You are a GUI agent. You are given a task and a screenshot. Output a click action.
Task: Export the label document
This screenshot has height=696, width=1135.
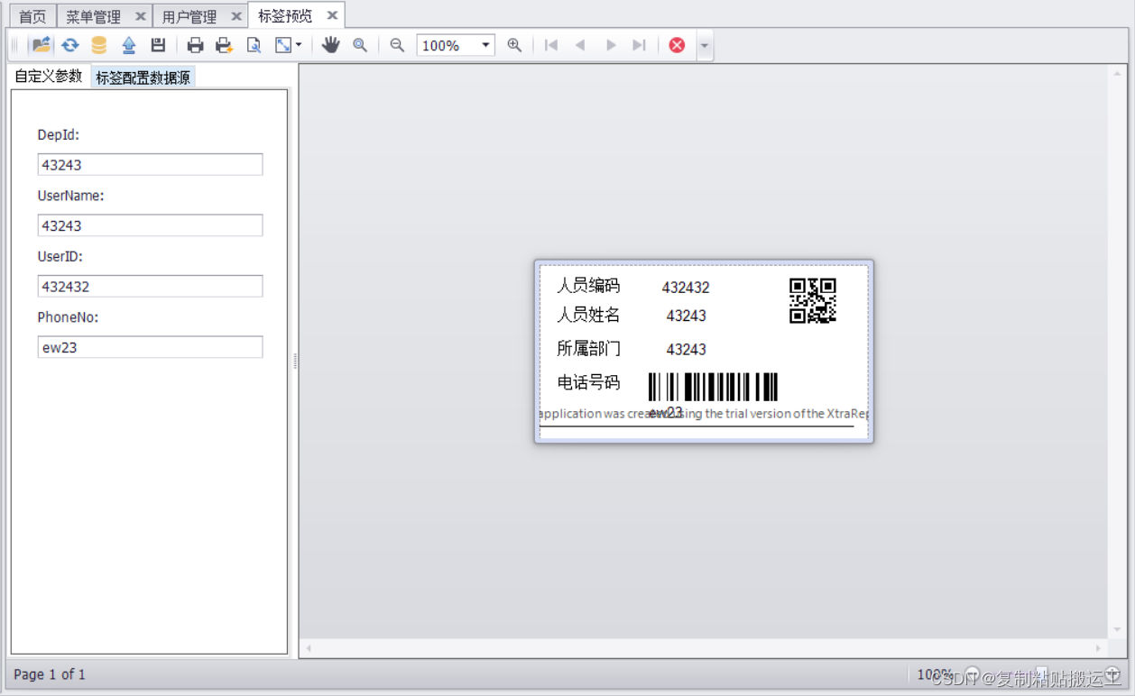(x=128, y=44)
